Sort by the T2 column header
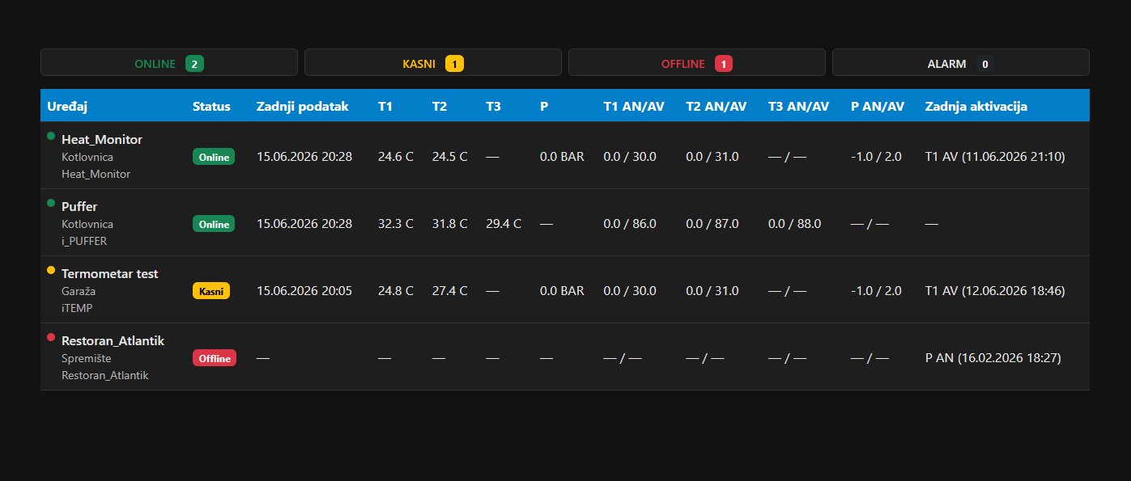The image size is (1131, 481). tap(440, 106)
